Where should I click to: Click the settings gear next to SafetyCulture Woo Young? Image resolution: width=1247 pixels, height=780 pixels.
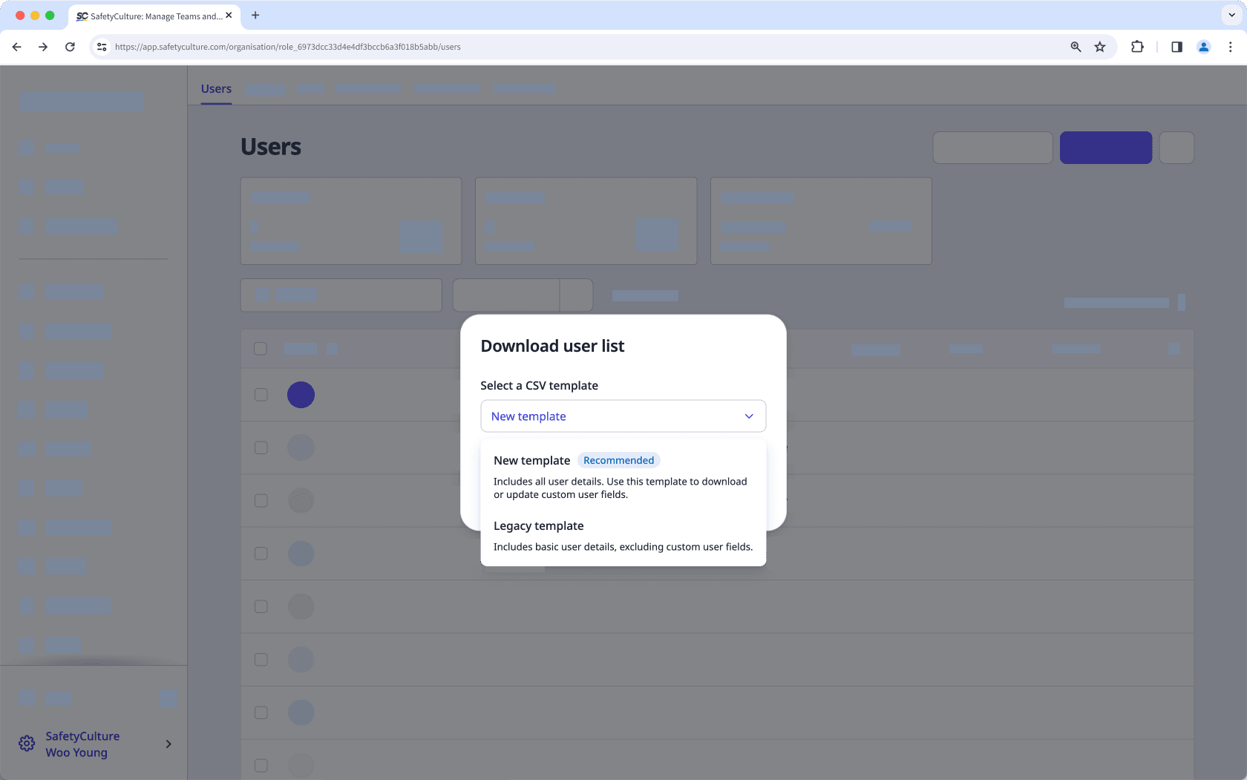pyautogui.click(x=26, y=743)
